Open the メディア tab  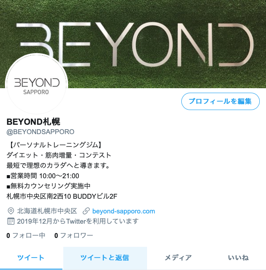pyautogui.click(x=178, y=258)
